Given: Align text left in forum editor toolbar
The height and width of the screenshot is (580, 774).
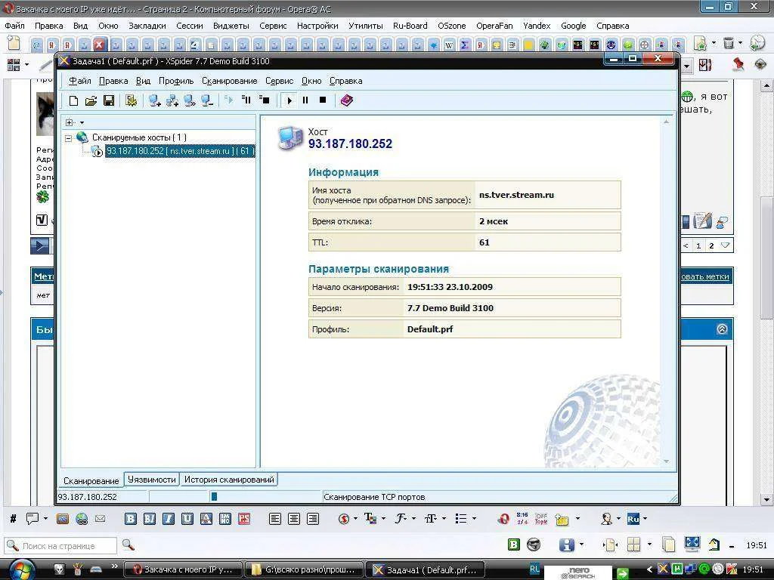Looking at the screenshot, I should click(x=275, y=519).
